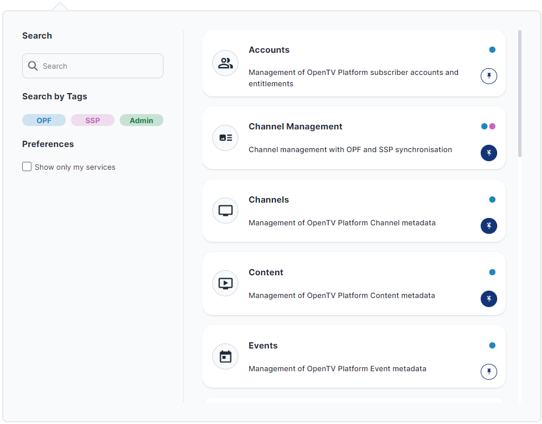Click the pink SSP dot on Channel Management
The height and width of the screenshot is (424, 542).
pos(493,127)
